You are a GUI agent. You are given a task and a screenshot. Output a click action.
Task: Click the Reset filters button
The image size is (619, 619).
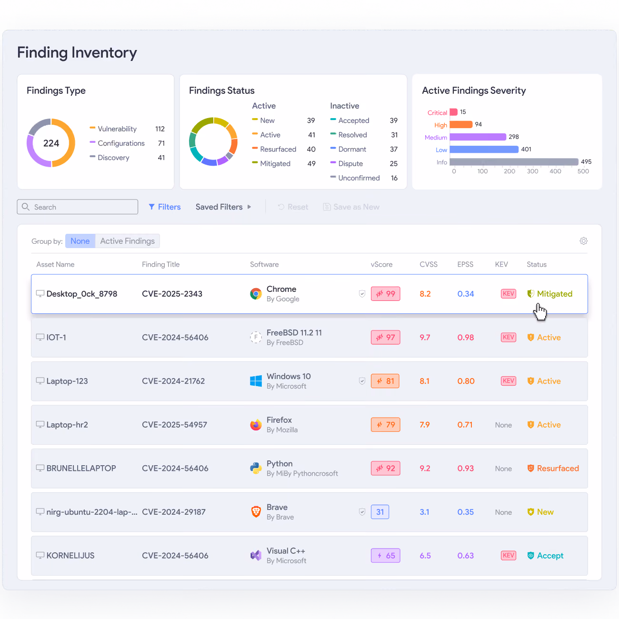(x=293, y=207)
